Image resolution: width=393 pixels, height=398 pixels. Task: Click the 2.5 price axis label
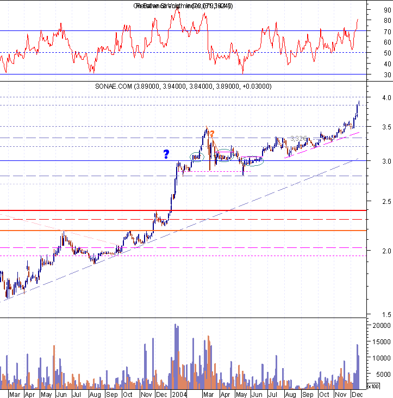(386, 202)
